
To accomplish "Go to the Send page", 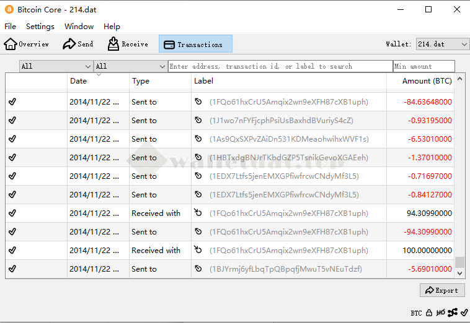I will [78, 44].
